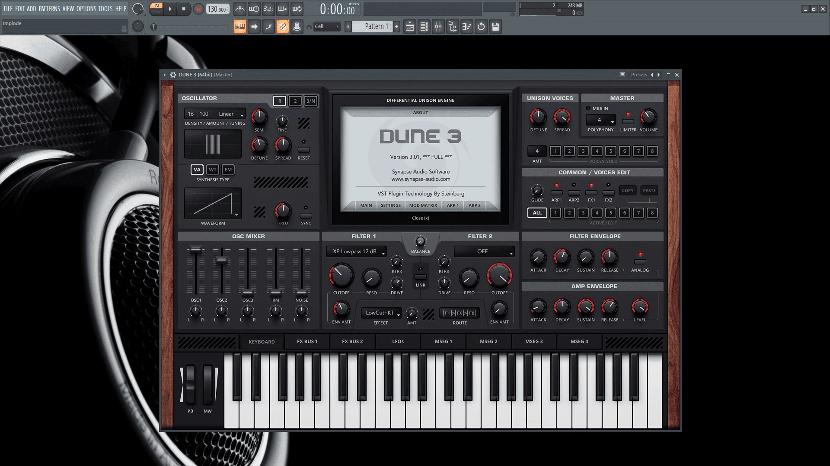
Task: Toggle step editing mode icon
Action: tap(268, 27)
